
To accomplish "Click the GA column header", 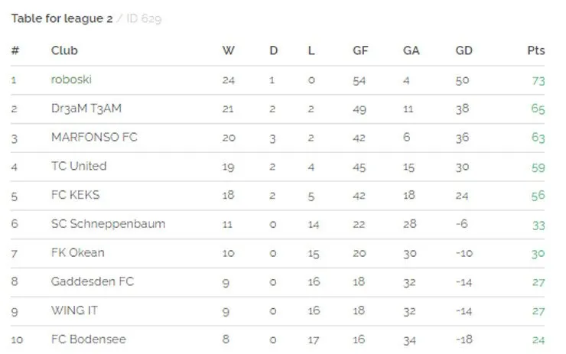I will coord(411,50).
